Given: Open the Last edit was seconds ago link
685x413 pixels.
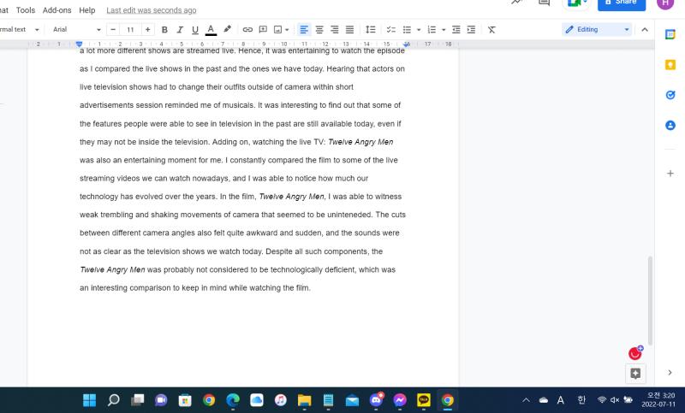Looking at the screenshot, I should (152, 10).
